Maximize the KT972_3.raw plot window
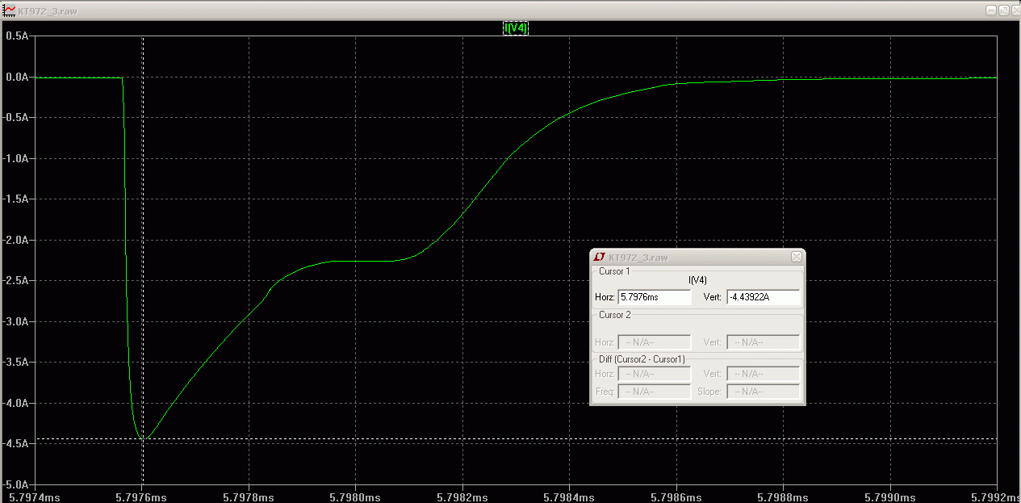Viewport: 1021px width, 503px height. click(1002, 10)
